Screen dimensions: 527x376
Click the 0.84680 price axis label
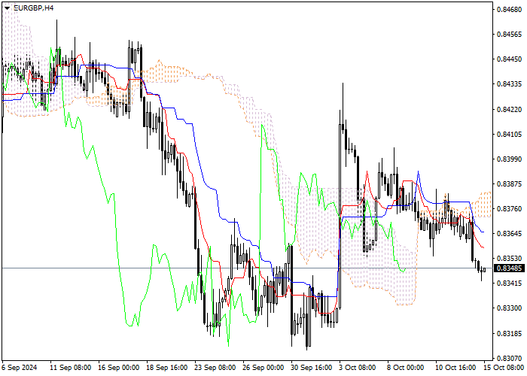coord(510,9)
